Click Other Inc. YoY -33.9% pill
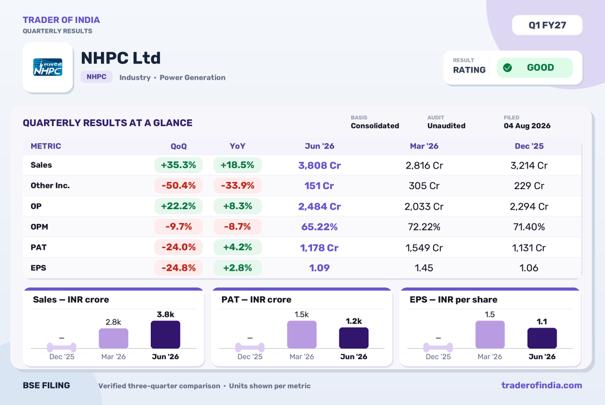 tap(237, 186)
